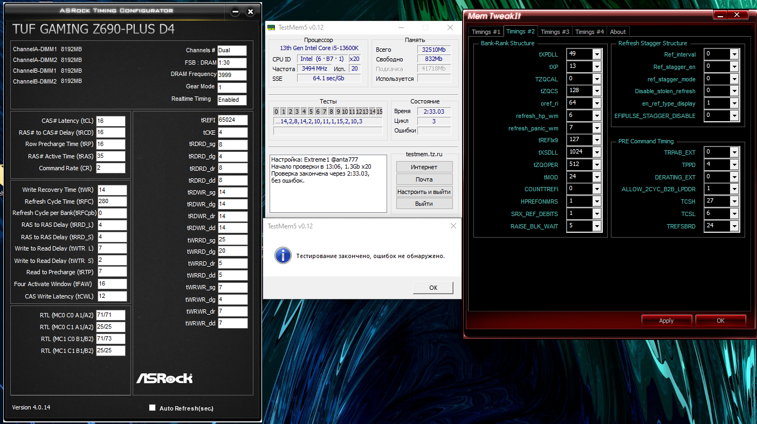The height and width of the screenshot is (424, 757).
Task: Click the Gear Mode field
Action: [232, 87]
